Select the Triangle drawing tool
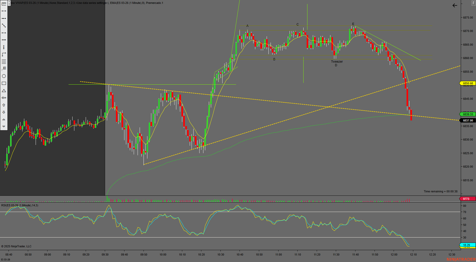This screenshot has width=476, height=262. coord(4,91)
